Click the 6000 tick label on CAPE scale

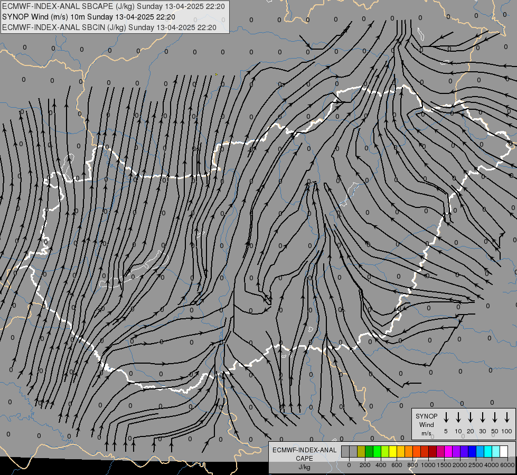coord(507,465)
